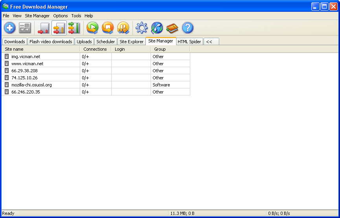Image resolution: width=340 pixels, height=218 pixels.
Task: Sort by the Group column header
Action: coord(170,49)
